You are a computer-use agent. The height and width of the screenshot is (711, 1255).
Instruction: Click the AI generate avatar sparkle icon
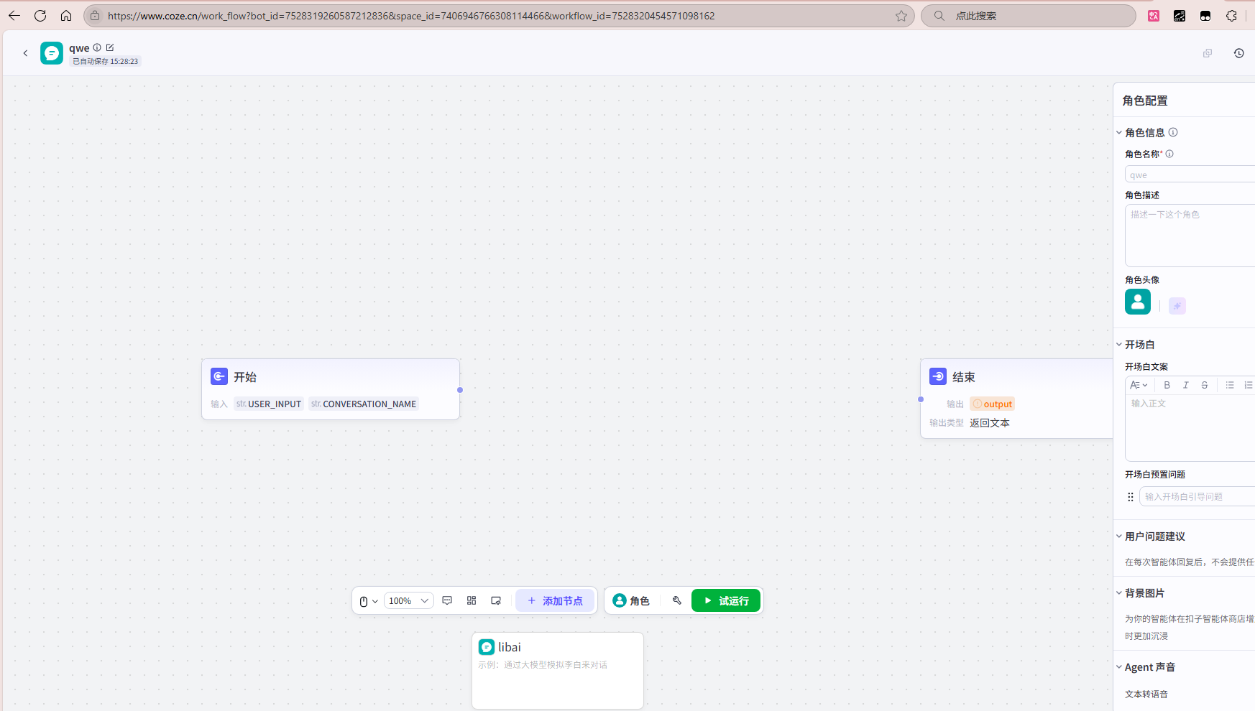coord(1177,306)
